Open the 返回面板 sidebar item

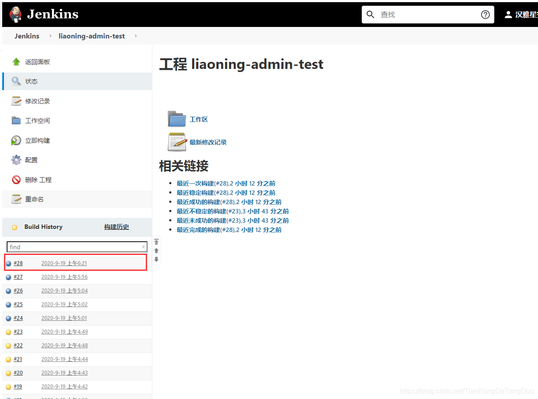[38, 62]
